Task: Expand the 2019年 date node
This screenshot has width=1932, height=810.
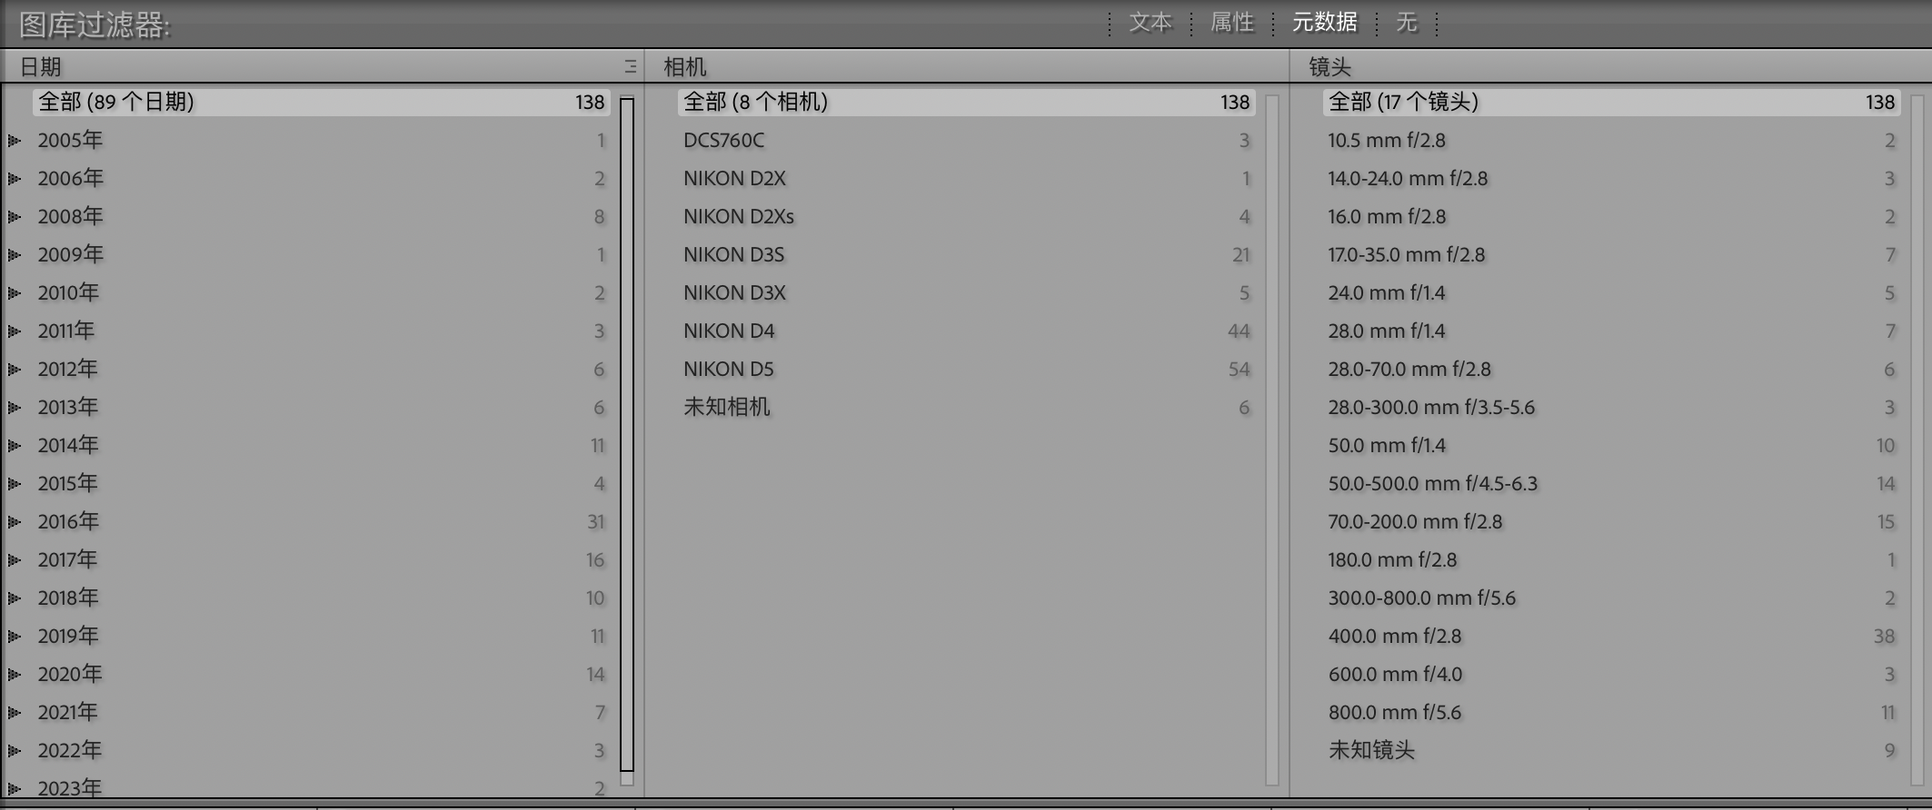Action: click(x=15, y=636)
